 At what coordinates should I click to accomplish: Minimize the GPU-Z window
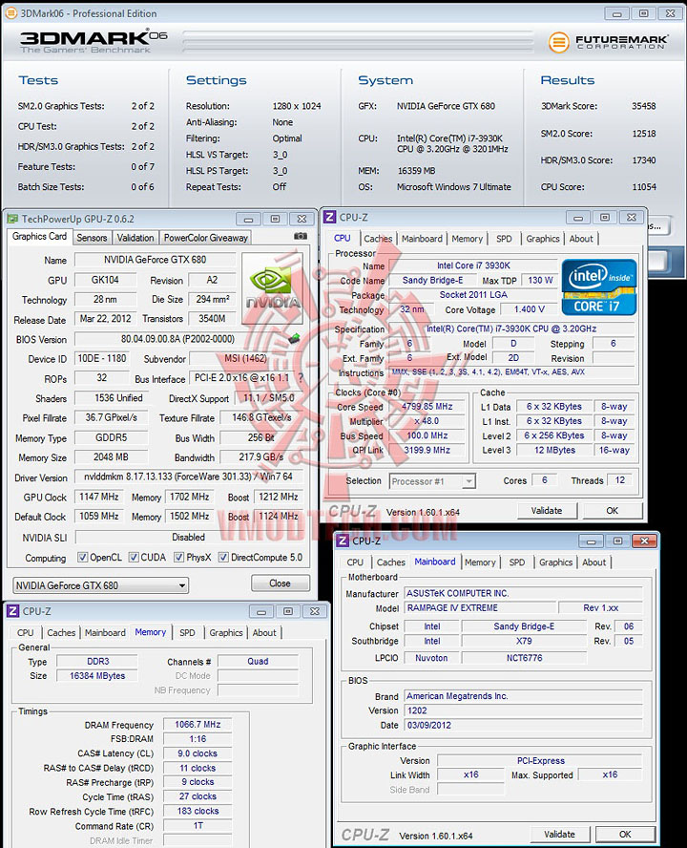click(249, 219)
